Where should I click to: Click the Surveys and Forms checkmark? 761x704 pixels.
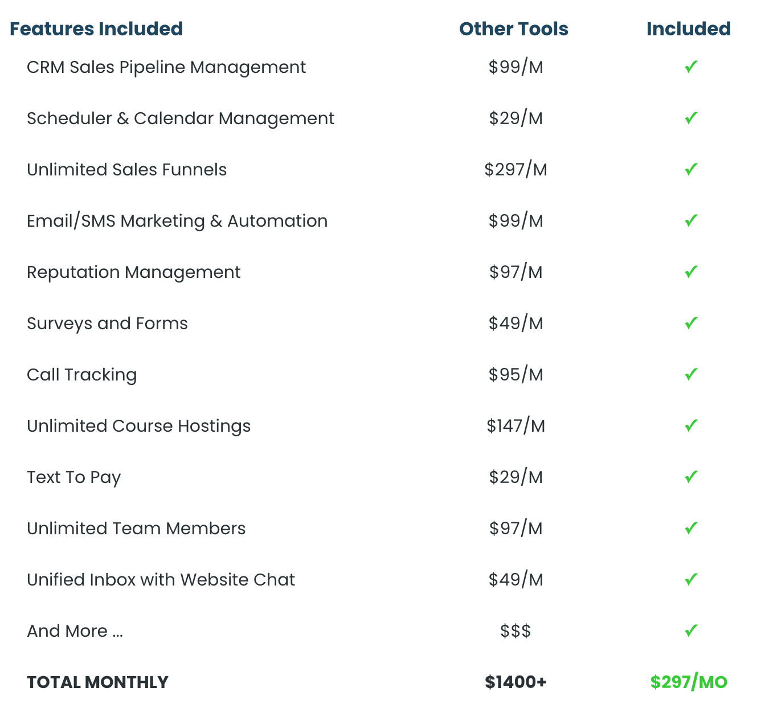691,324
